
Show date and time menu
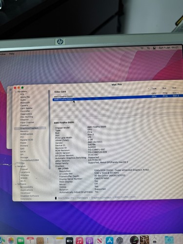168,48
